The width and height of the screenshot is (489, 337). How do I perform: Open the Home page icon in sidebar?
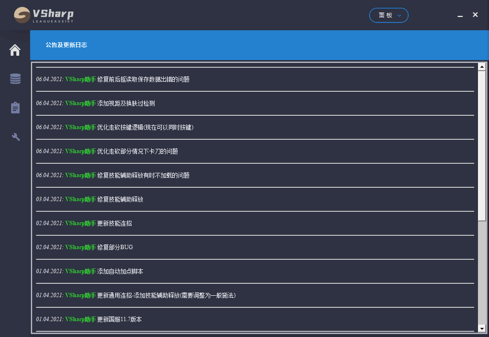click(x=15, y=50)
